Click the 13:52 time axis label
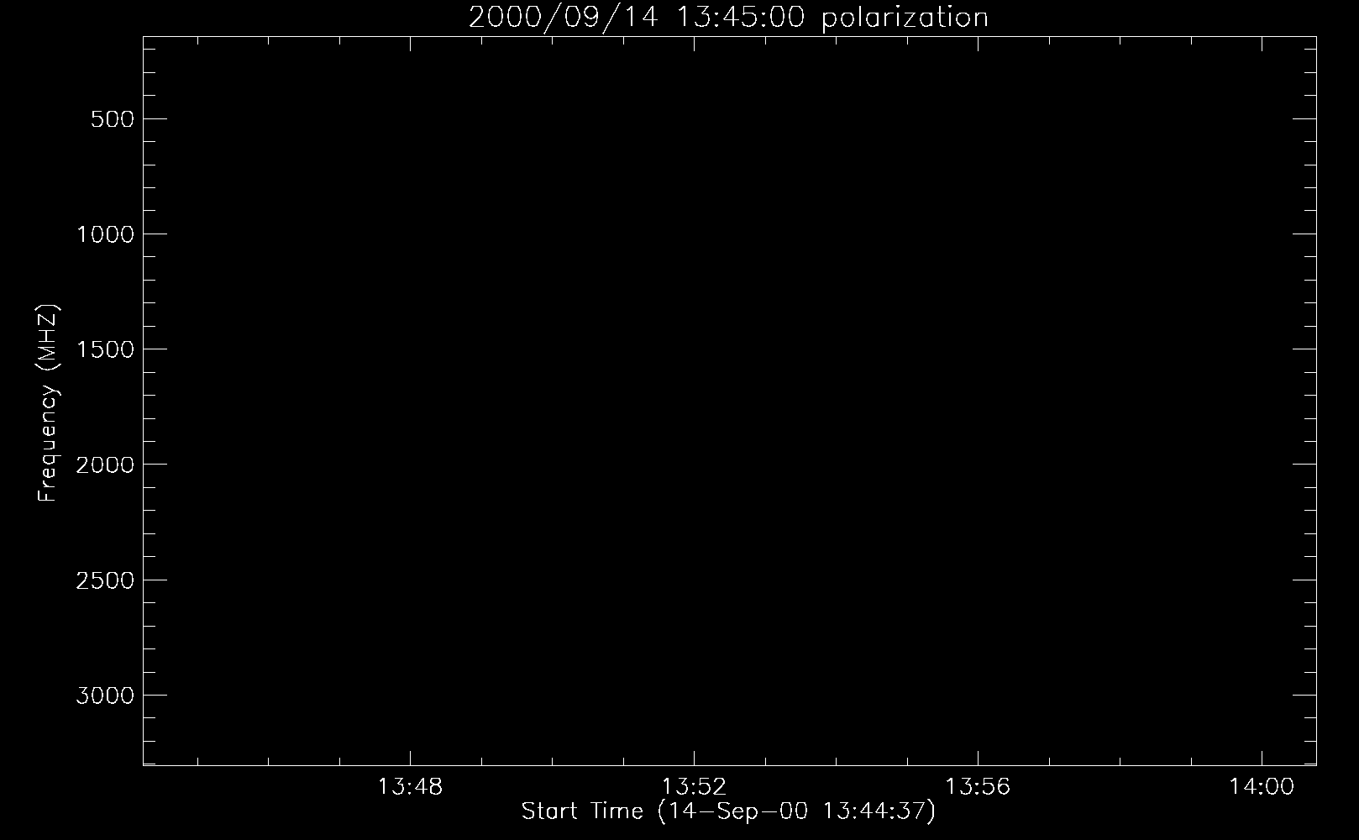Screen dimensions: 1359x840 coord(694,787)
